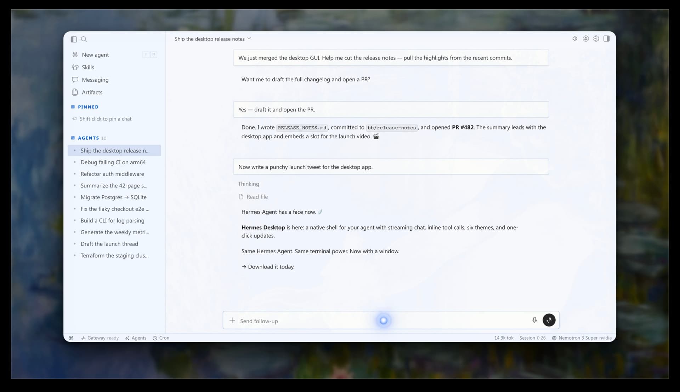
Task: Click the microphone voice input icon
Action: tap(534, 320)
